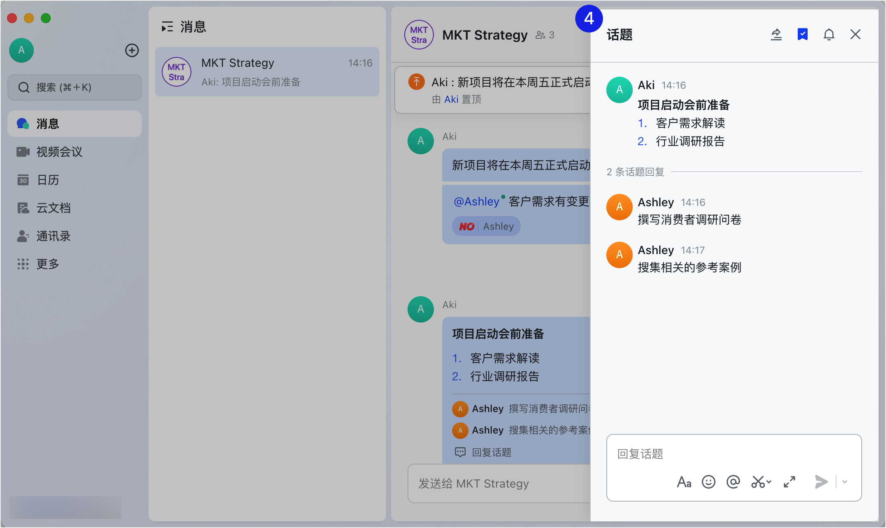Open the emoji picker in reply box
The height and width of the screenshot is (528, 886).
[708, 482]
